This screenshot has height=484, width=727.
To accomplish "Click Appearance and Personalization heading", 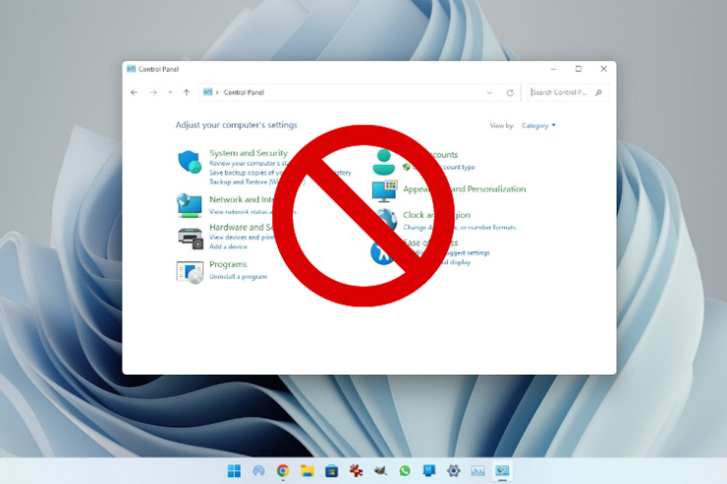I will (464, 188).
